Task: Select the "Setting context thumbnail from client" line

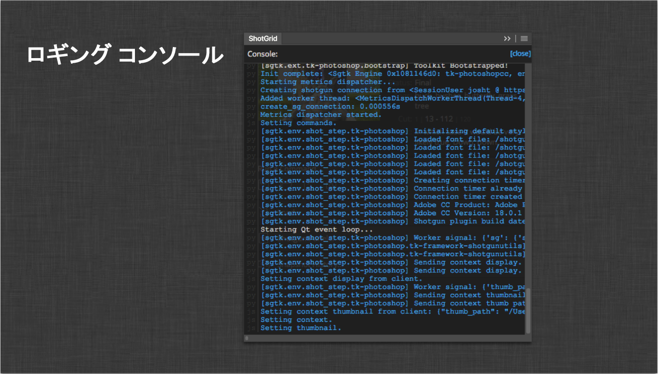Action: (393, 311)
